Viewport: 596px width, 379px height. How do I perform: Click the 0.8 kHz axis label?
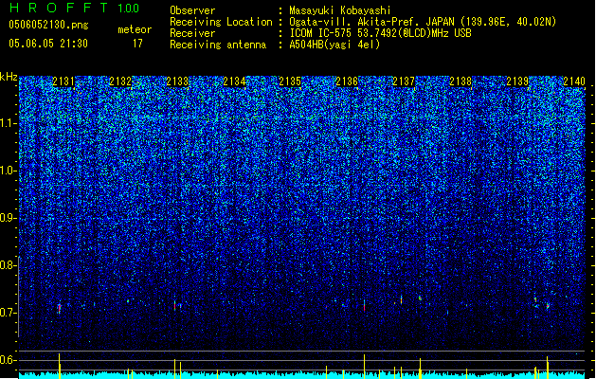pyautogui.click(x=9, y=265)
